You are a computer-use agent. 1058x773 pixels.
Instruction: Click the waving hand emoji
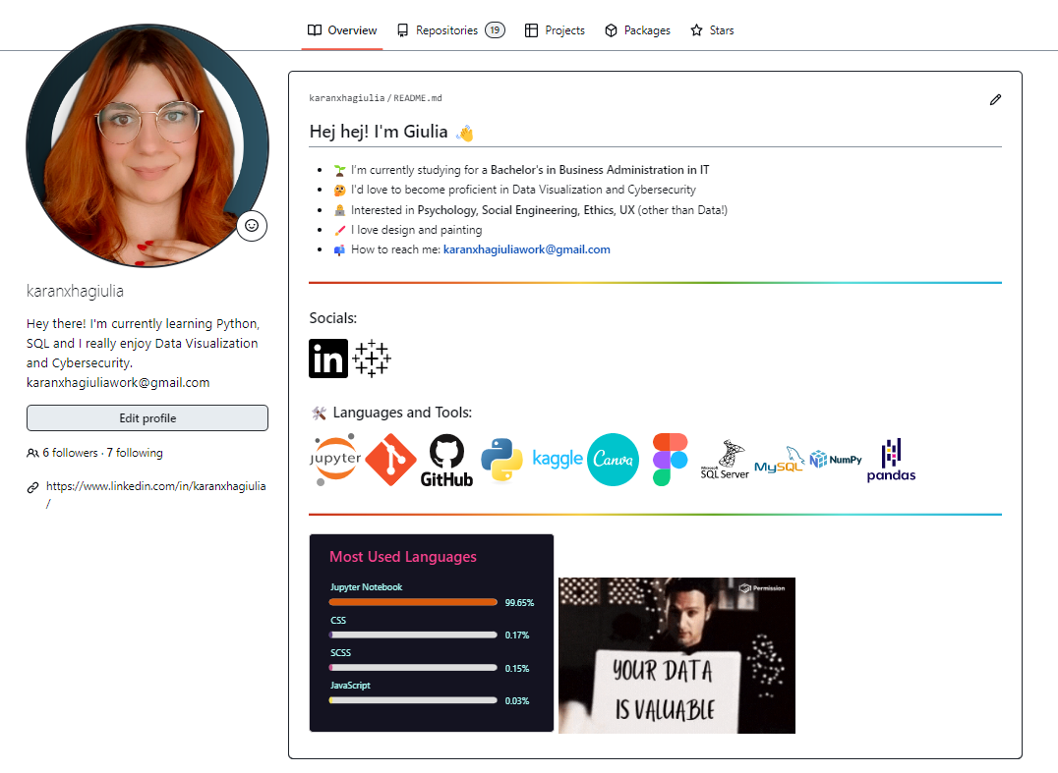(x=464, y=133)
